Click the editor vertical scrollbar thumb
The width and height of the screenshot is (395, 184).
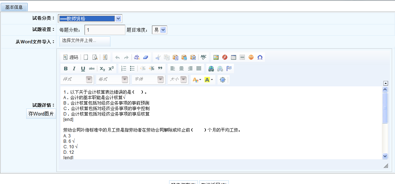coord(385,108)
